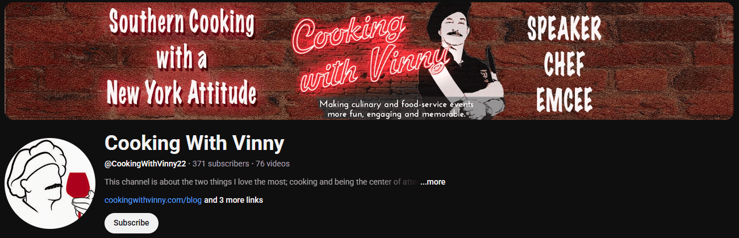
Task: Click the "76 videos" count
Action: [273, 164]
